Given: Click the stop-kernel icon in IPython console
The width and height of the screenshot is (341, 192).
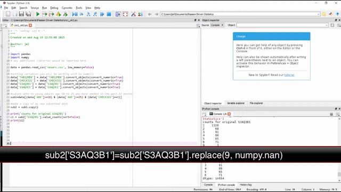Looking at the screenshot, I should (331, 114).
